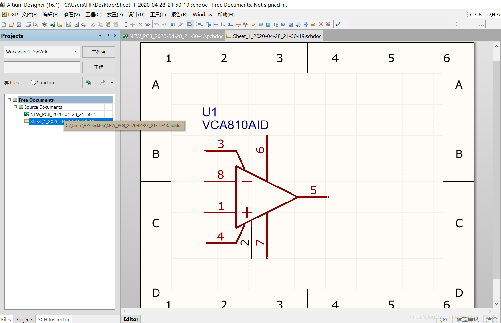Place a GND power port

pyautogui.click(x=238, y=24)
